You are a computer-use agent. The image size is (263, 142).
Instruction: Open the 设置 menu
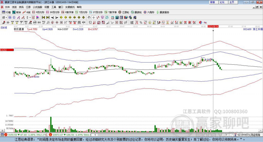(x=47, y=7)
